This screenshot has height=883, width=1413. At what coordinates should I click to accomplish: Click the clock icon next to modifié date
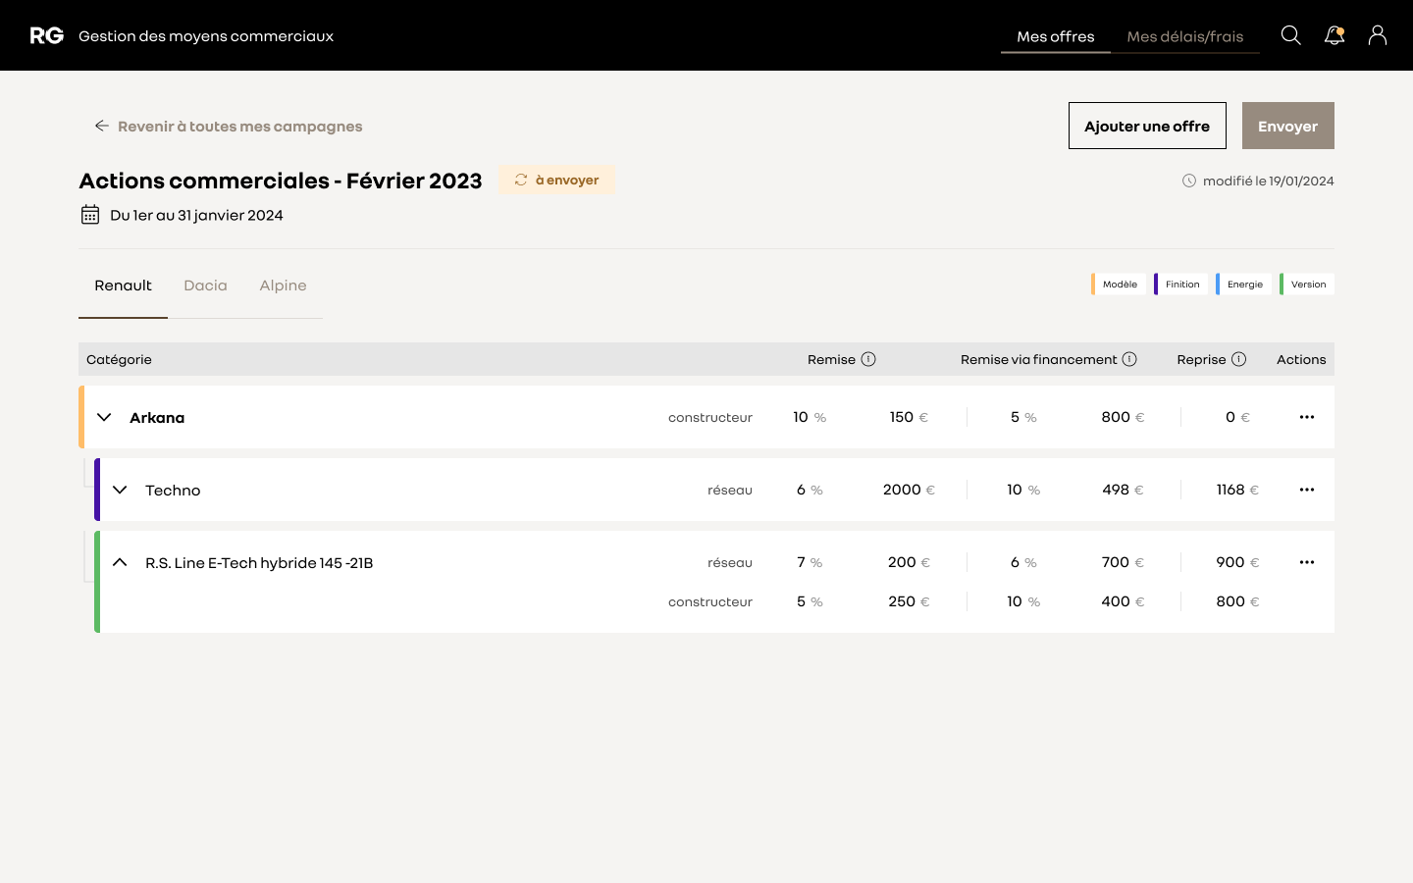[1189, 181]
